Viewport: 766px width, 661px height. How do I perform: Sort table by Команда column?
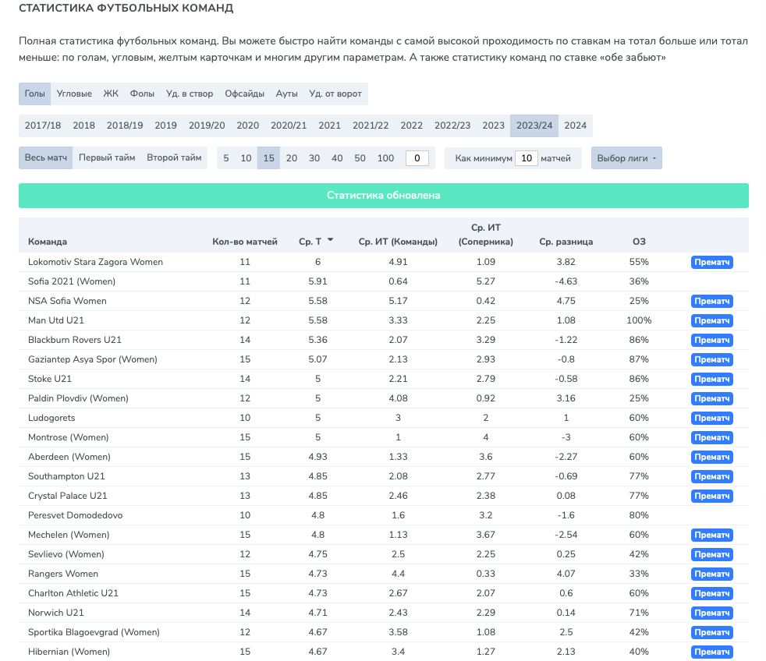(48, 242)
